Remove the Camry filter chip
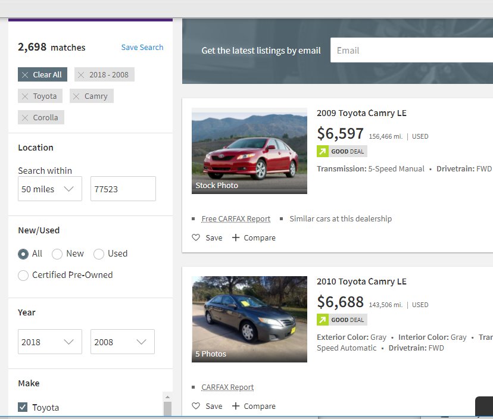 pyautogui.click(x=76, y=96)
